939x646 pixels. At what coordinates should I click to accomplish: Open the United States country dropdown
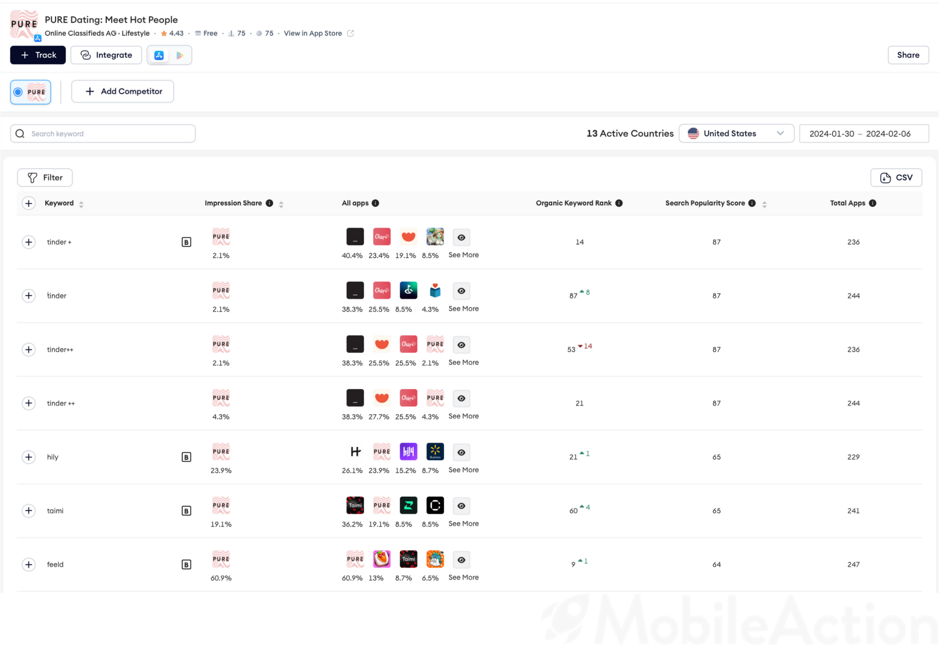736,134
